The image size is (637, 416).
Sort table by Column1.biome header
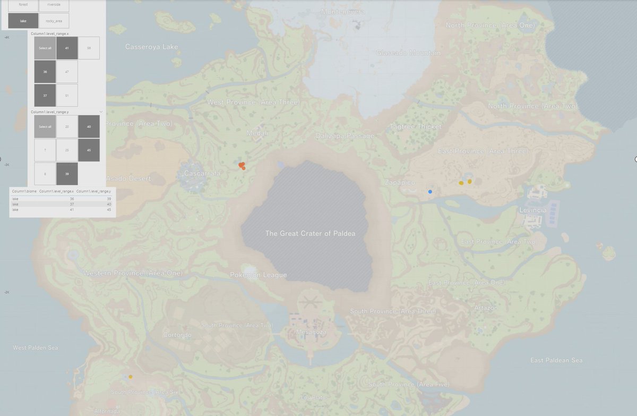pyautogui.click(x=23, y=191)
